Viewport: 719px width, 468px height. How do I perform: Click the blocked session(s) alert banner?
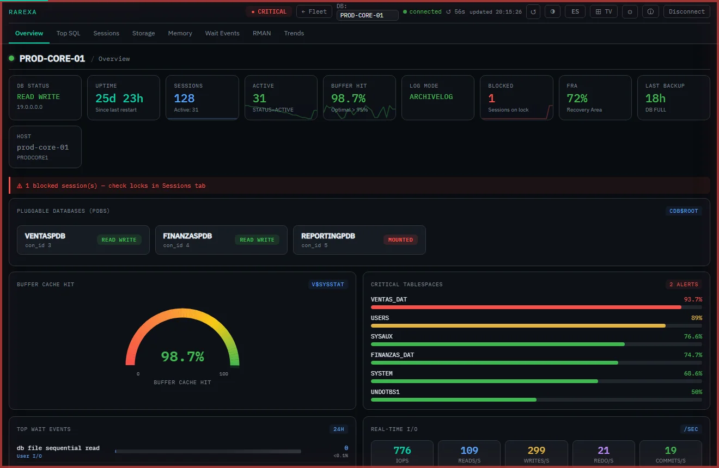(359, 186)
